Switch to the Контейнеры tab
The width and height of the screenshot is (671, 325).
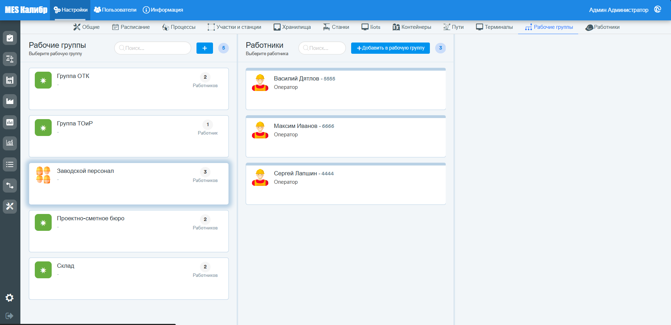point(412,27)
